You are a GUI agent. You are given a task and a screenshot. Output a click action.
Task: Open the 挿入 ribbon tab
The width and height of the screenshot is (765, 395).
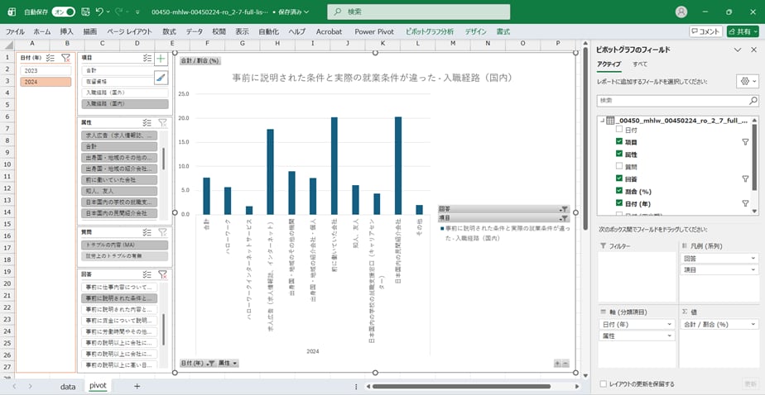[x=67, y=31]
